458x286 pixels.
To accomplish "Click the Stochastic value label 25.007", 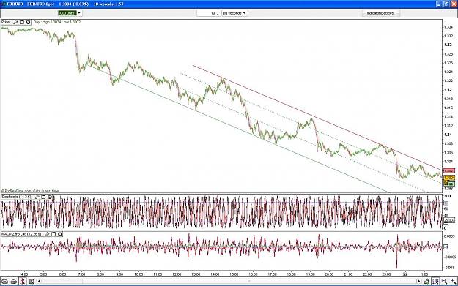I will click(449, 220).
